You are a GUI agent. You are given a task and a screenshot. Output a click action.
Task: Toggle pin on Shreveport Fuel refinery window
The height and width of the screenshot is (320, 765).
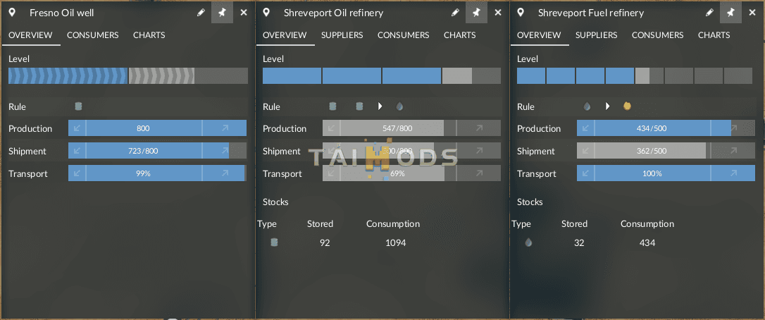tap(731, 13)
